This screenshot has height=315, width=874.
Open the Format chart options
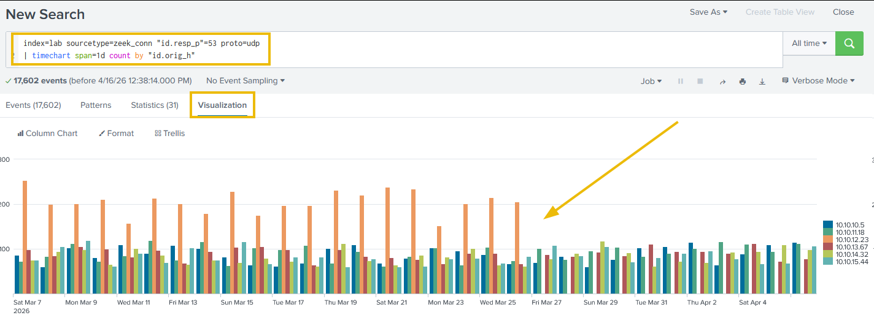(x=116, y=133)
